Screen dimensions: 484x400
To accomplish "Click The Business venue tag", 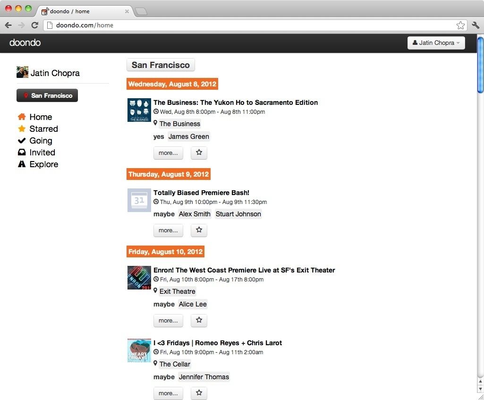I will click(x=179, y=124).
